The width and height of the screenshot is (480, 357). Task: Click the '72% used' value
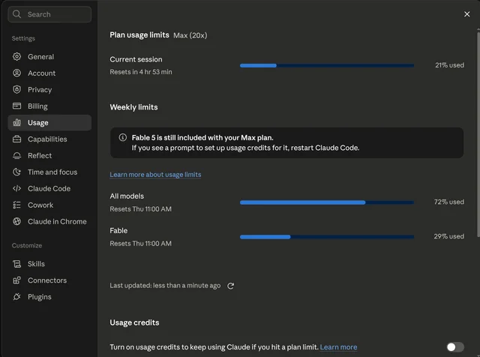[449, 202]
